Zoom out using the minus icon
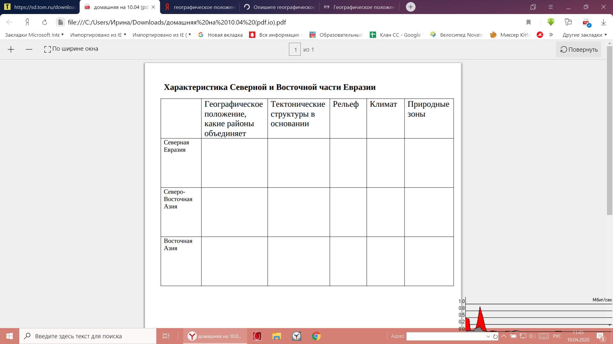This screenshot has height=344, width=613. (x=29, y=49)
